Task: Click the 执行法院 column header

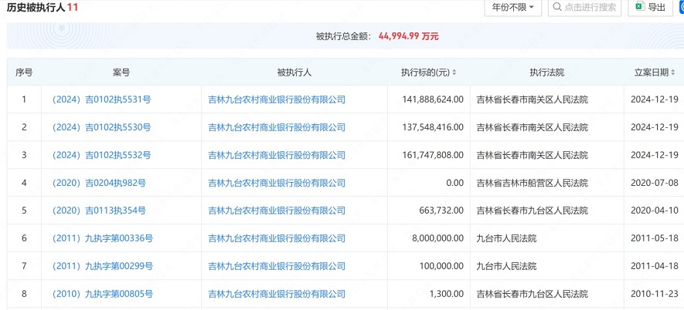Action: tap(547, 72)
